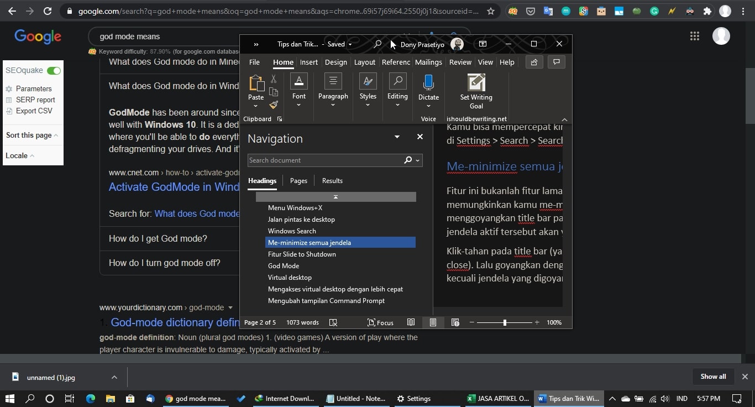Switch to Print Layout view icon

[433, 322]
